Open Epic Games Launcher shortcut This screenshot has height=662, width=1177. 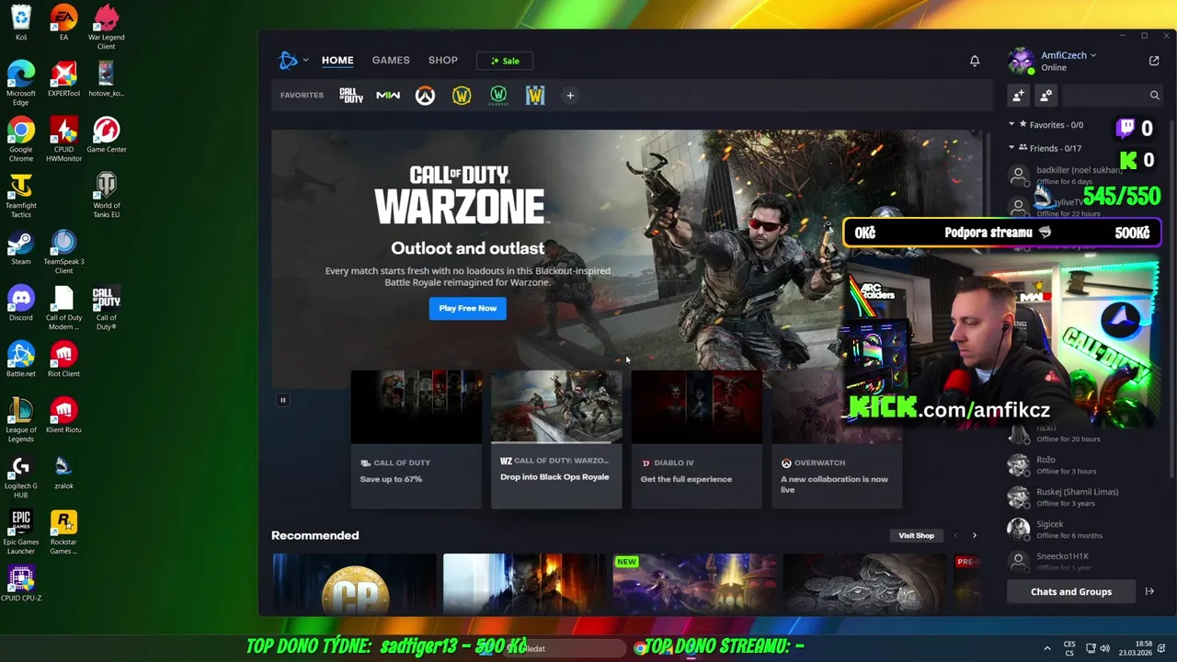pos(21,532)
